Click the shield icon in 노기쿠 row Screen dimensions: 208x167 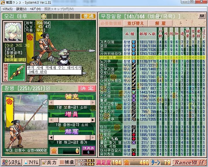(x=133, y=62)
